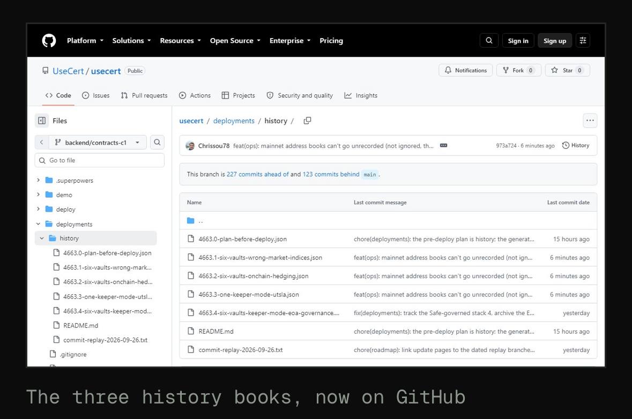Fork the repository
Viewport: 632px width, 419px height.
[519, 70]
